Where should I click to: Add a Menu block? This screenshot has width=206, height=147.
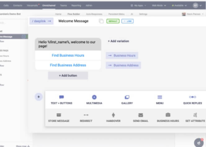[x=160, y=100]
